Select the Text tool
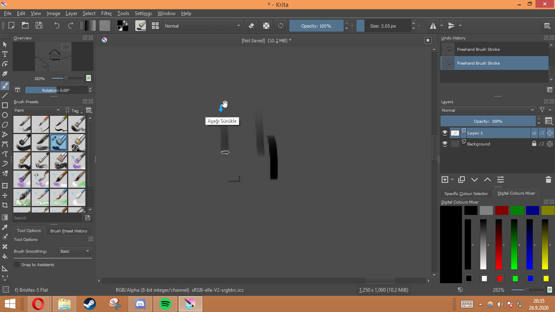 point(5,54)
